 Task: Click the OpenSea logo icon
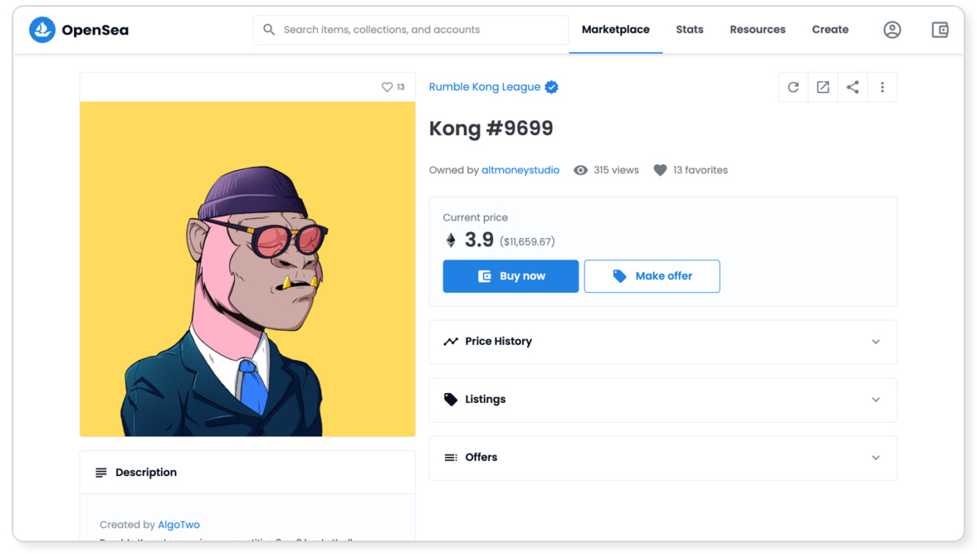(x=42, y=30)
